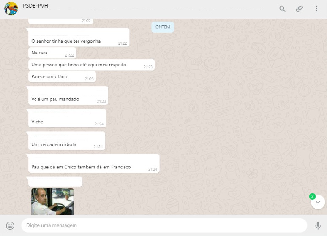Image resolution: width=327 pixels, height=236 pixels.
Task: Open the PSDB-PVH group info from its title
Action: [35, 5]
